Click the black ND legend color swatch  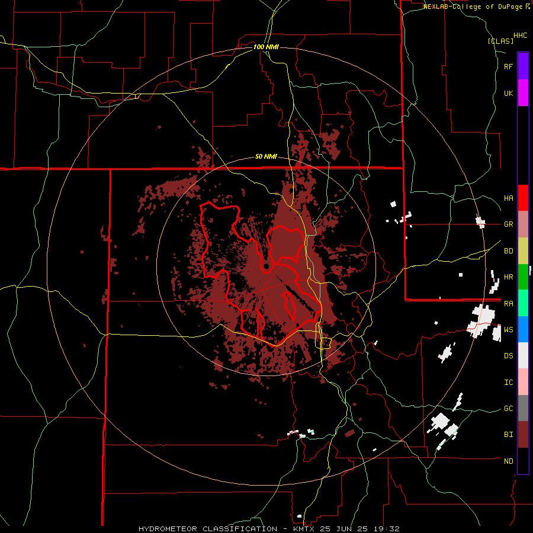click(x=523, y=461)
